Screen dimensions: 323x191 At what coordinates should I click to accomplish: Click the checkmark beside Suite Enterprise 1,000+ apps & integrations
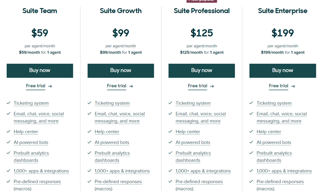pyautogui.click(x=251, y=171)
